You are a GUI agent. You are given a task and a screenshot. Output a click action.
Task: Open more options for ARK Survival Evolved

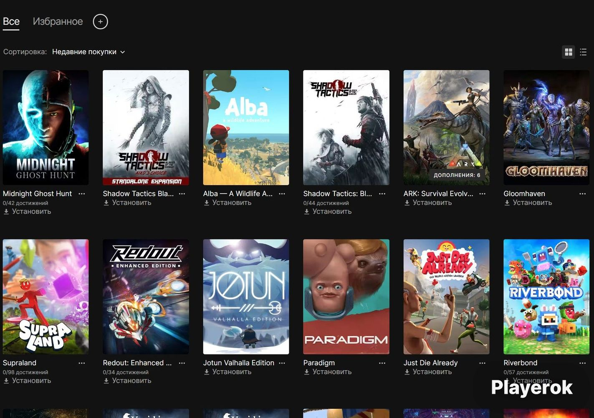[x=483, y=194]
